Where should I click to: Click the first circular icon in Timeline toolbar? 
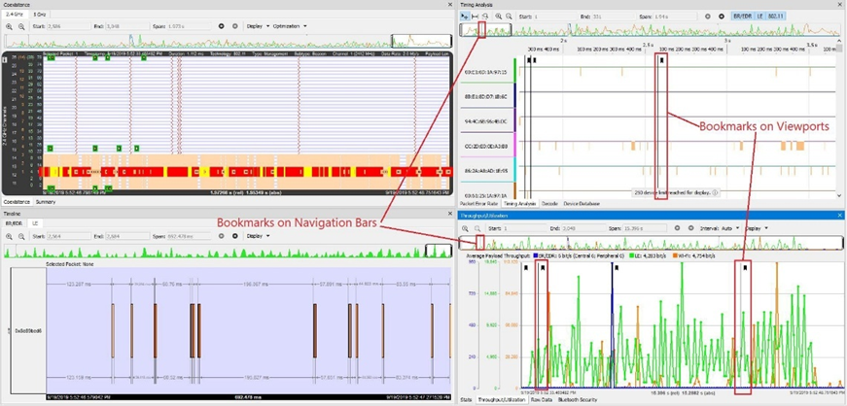click(x=222, y=236)
